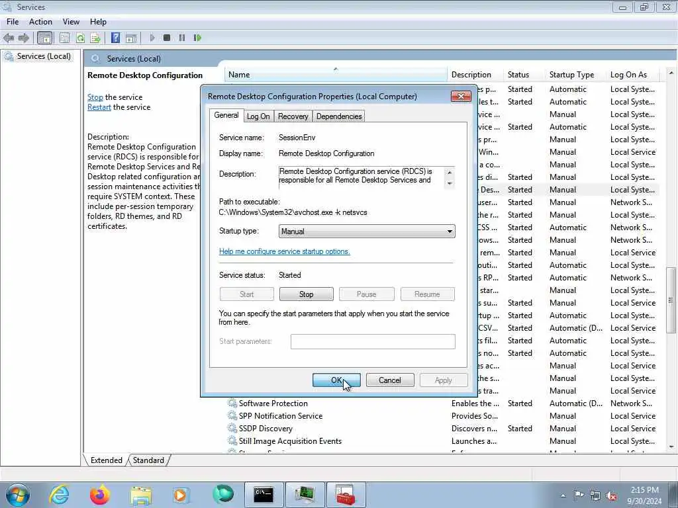Click the services list scrollbar thumb
678x508 pixels.
coord(671,300)
